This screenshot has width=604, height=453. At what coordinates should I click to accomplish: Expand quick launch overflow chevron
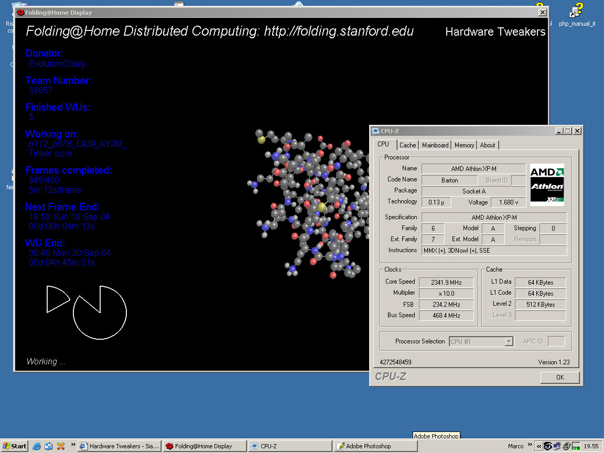73,445
